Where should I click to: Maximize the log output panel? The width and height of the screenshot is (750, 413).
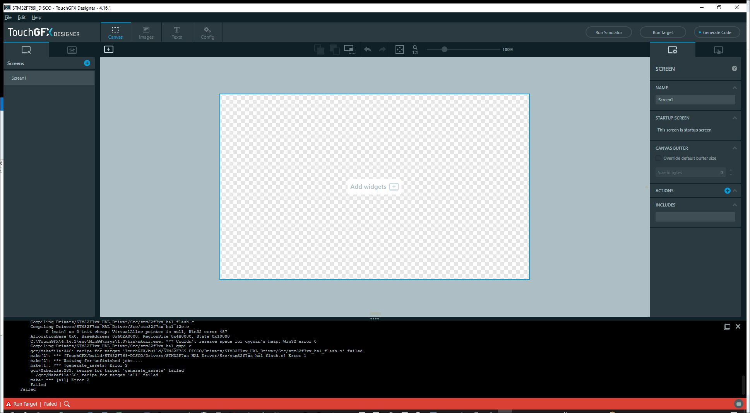727,327
